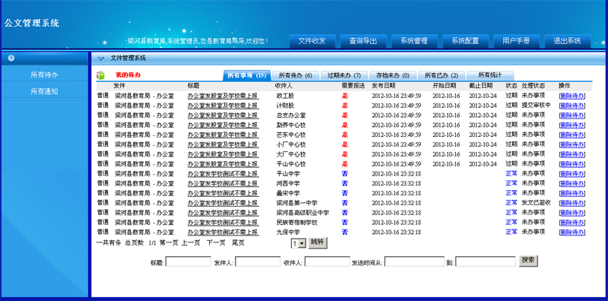Click the round arrow icon in the left sidebar header
This screenshot has width=608, height=301.
(11, 58)
